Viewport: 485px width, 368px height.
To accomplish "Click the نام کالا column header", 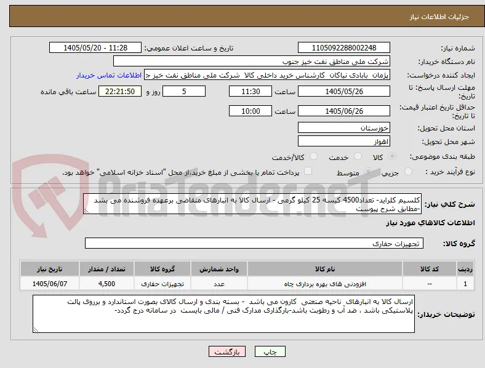I will (x=325, y=269).
